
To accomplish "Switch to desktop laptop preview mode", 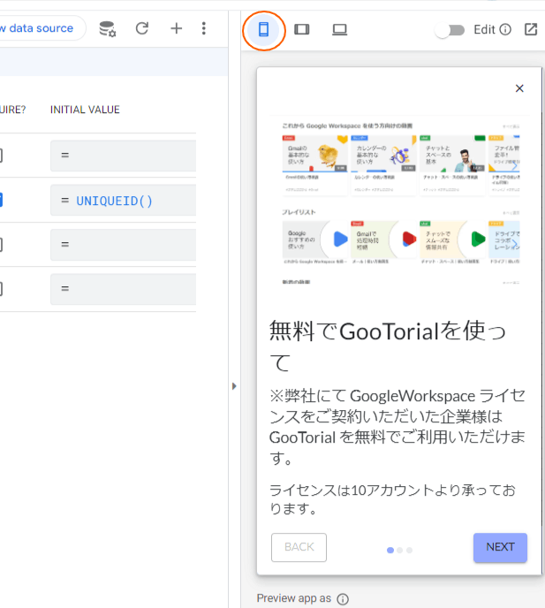I will (x=339, y=29).
